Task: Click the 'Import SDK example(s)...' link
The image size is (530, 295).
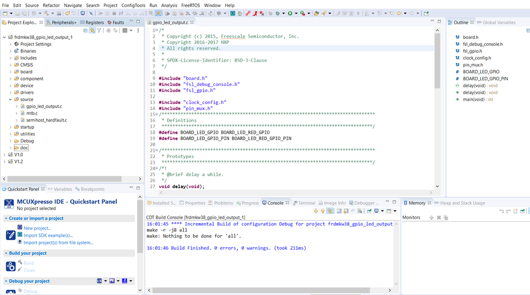Action: click(48, 235)
